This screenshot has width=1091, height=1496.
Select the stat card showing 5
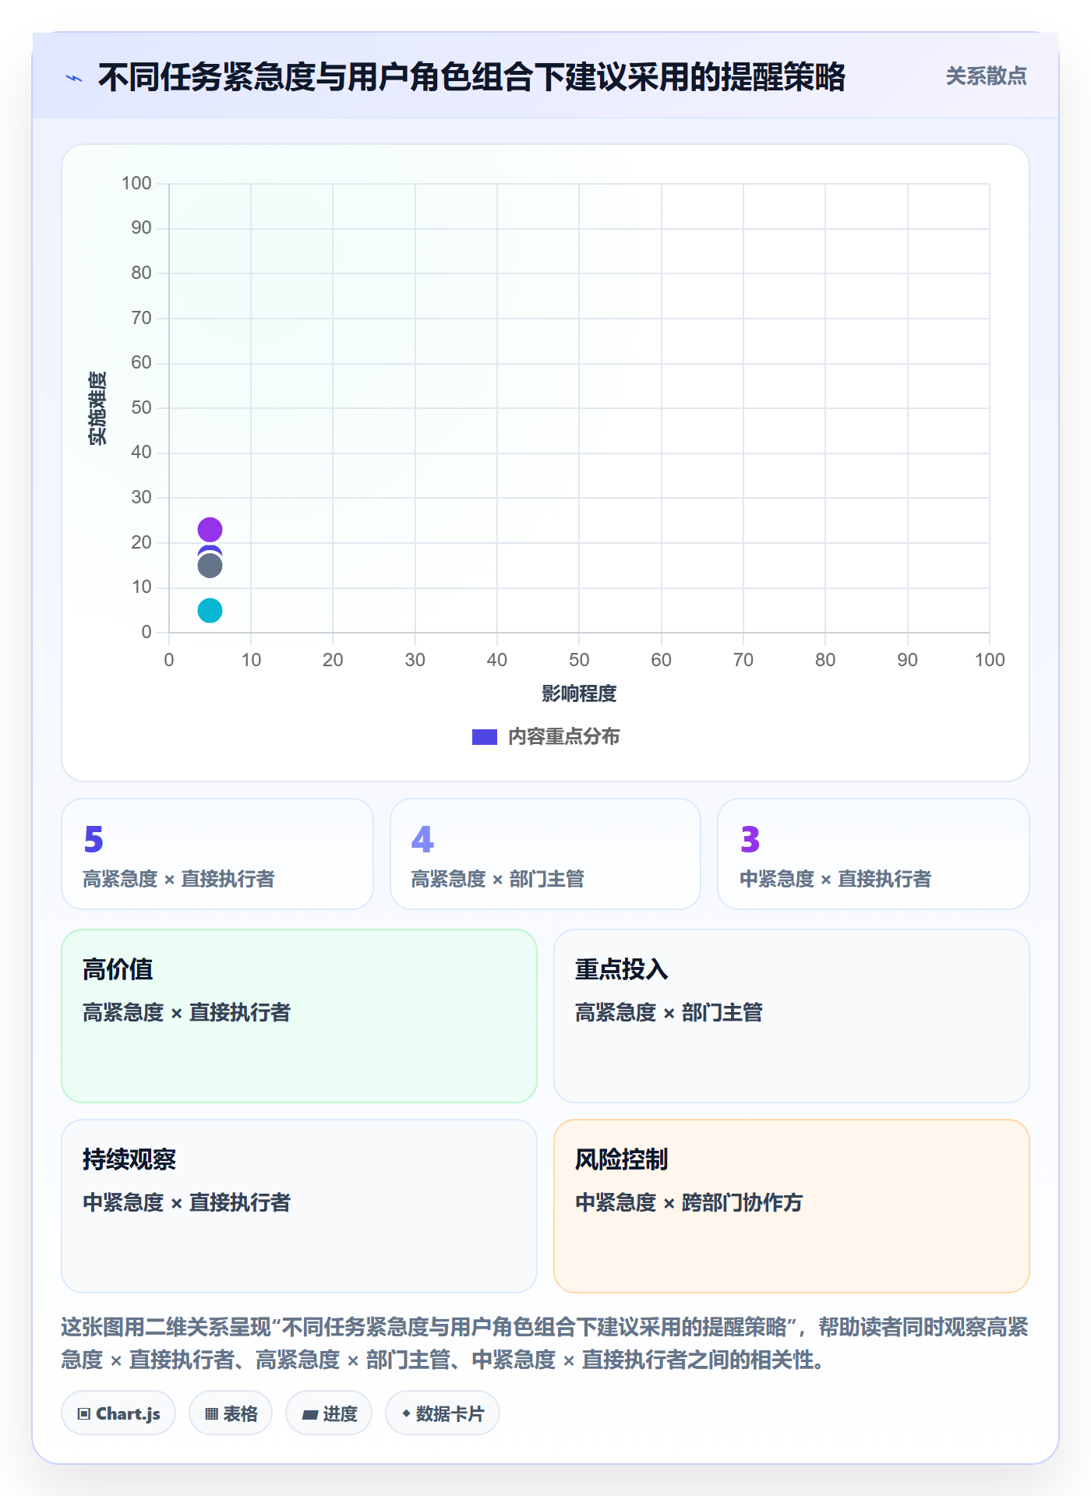click(217, 854)
